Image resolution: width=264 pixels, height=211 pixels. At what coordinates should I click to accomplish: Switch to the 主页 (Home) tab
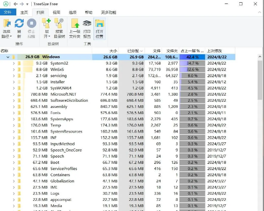[24, 12]
